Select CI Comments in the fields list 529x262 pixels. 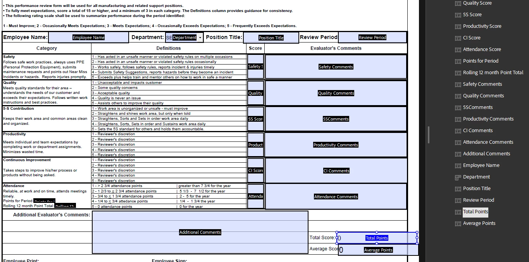pyautogui.click(x=478, y=131)
